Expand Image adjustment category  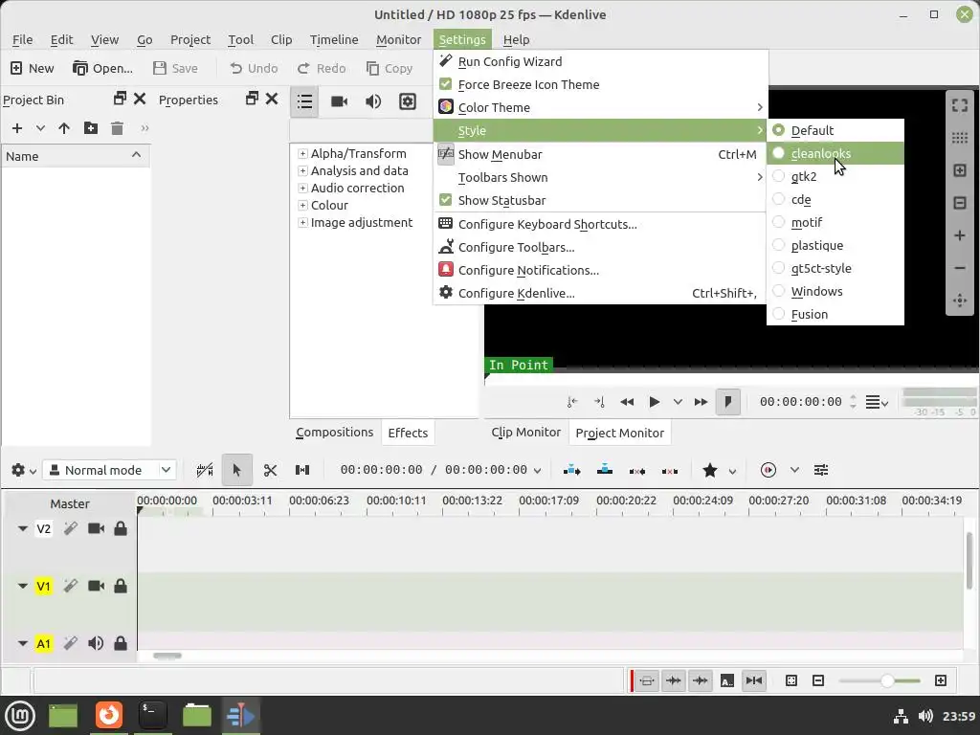click(302, 222)
